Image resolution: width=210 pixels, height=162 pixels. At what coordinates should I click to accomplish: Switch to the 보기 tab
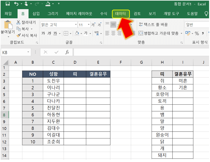(152, 14)
